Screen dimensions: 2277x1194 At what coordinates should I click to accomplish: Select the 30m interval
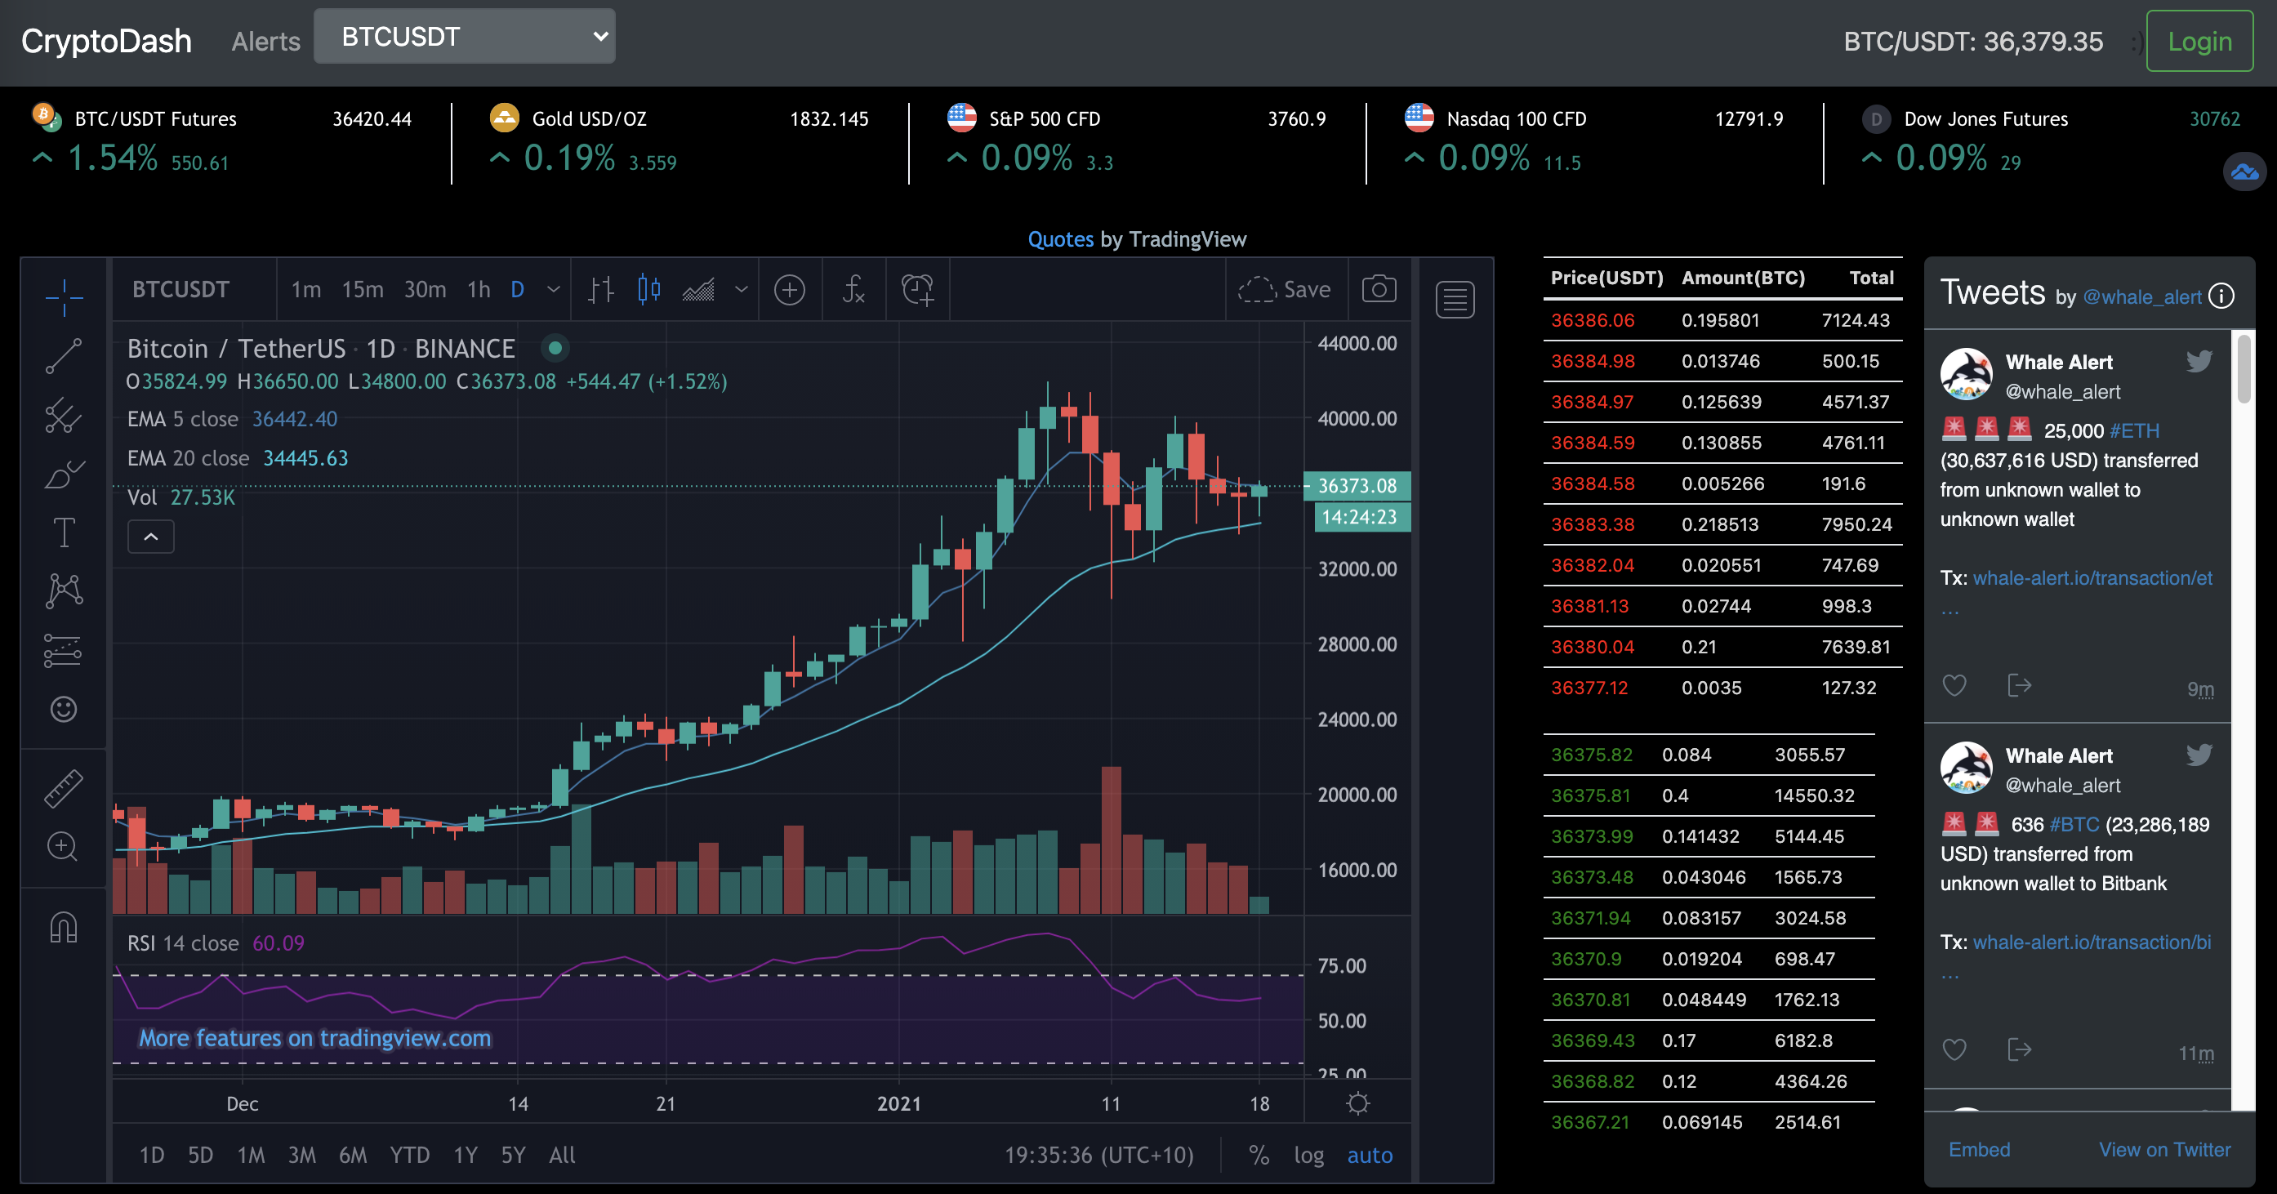[426, 289]
